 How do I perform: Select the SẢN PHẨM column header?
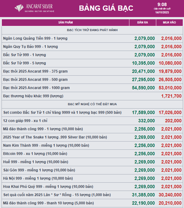65,23
